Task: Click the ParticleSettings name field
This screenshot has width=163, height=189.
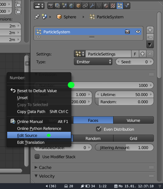Action: point(108,54)
